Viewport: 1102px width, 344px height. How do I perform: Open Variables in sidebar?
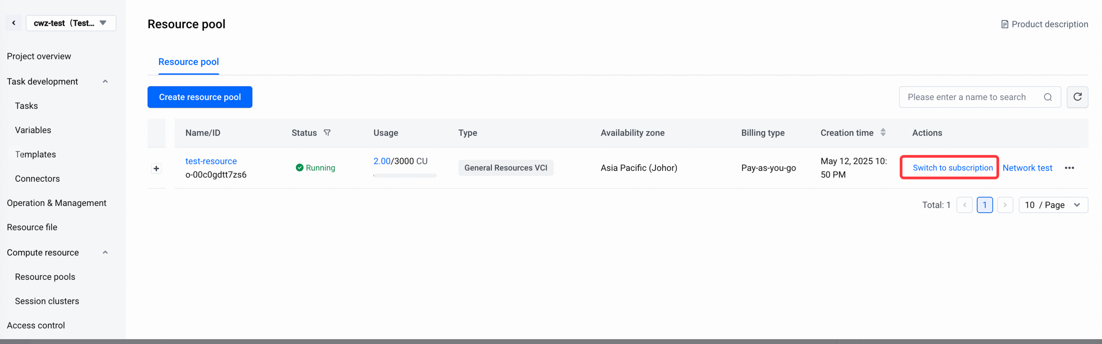click(33, 130)
